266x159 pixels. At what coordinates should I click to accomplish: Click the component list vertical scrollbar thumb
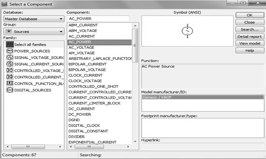(x=135, y=46)
